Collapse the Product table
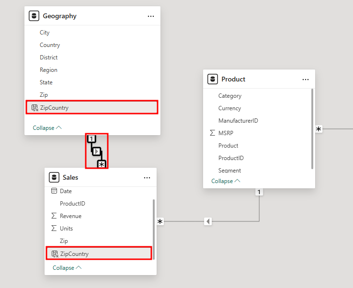The height and width of the screenshot is (288, 353). 226,181
